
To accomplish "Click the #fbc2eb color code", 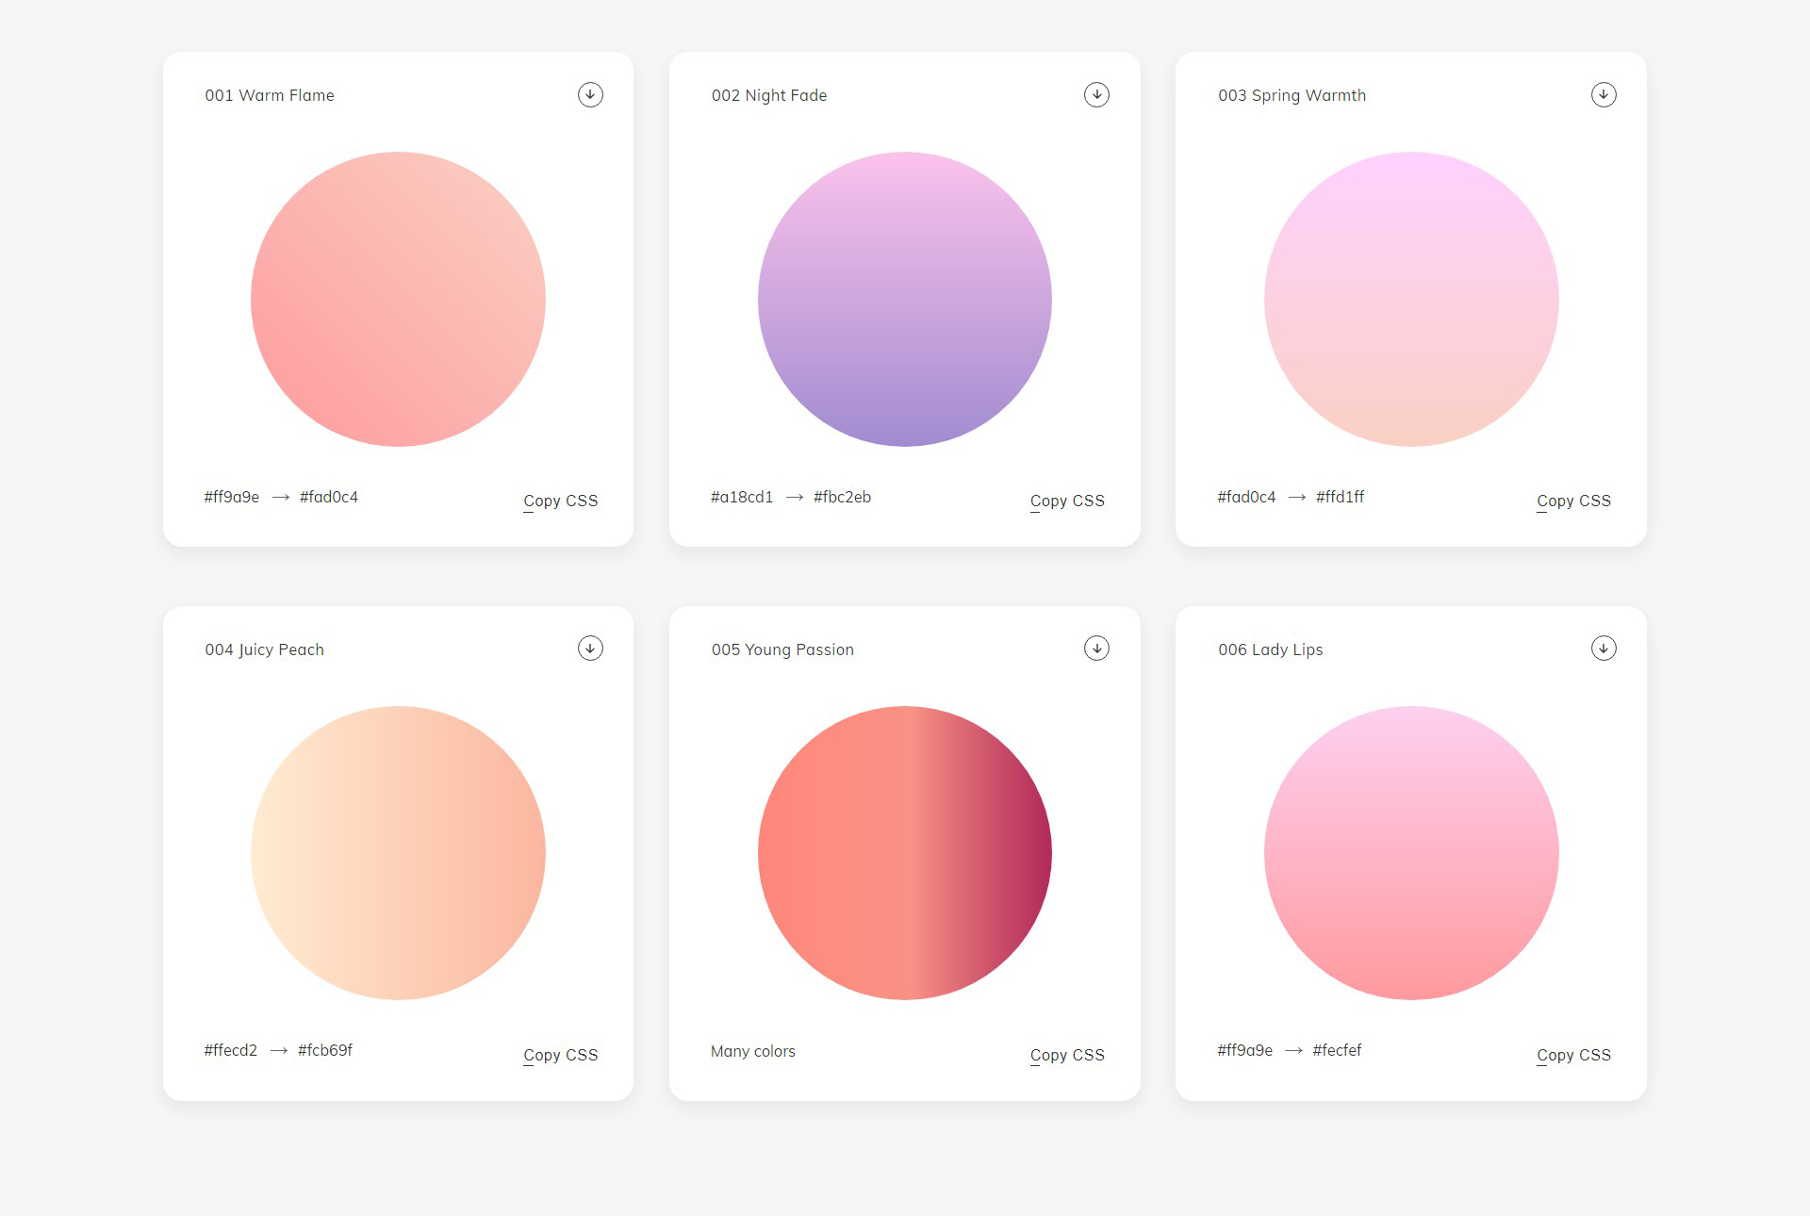I will [x=842, y=497].
